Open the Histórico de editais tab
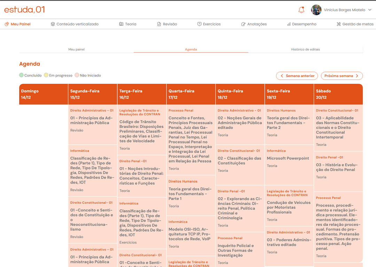This screenshot has width=376, height=267. pos(305,49)
